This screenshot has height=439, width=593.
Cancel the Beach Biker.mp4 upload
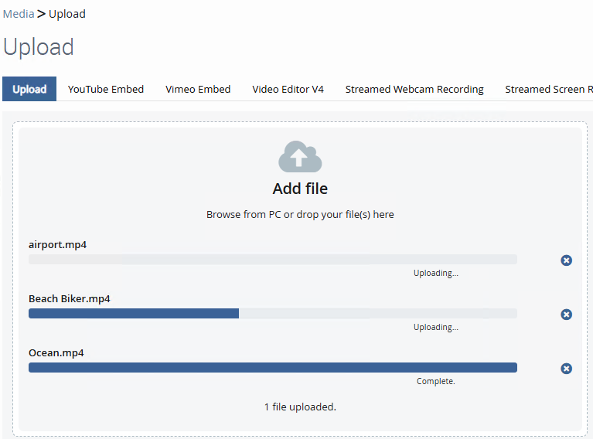coord(566,315)
